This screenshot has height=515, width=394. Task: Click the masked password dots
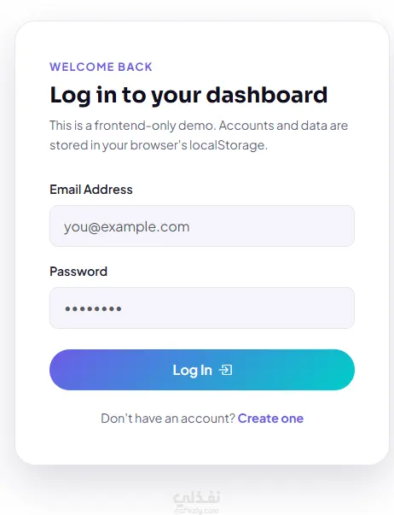pyautogui.click(x=94, y=308)
